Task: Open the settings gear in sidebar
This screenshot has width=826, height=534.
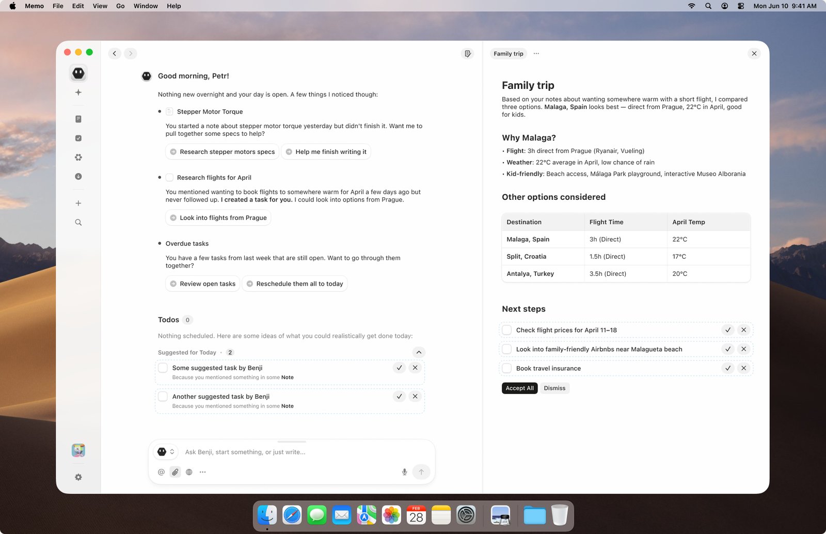Action: click(78, 477)
